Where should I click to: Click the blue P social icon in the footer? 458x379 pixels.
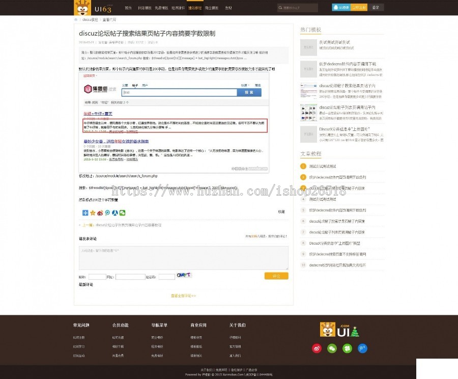click(x=362, y=348)
